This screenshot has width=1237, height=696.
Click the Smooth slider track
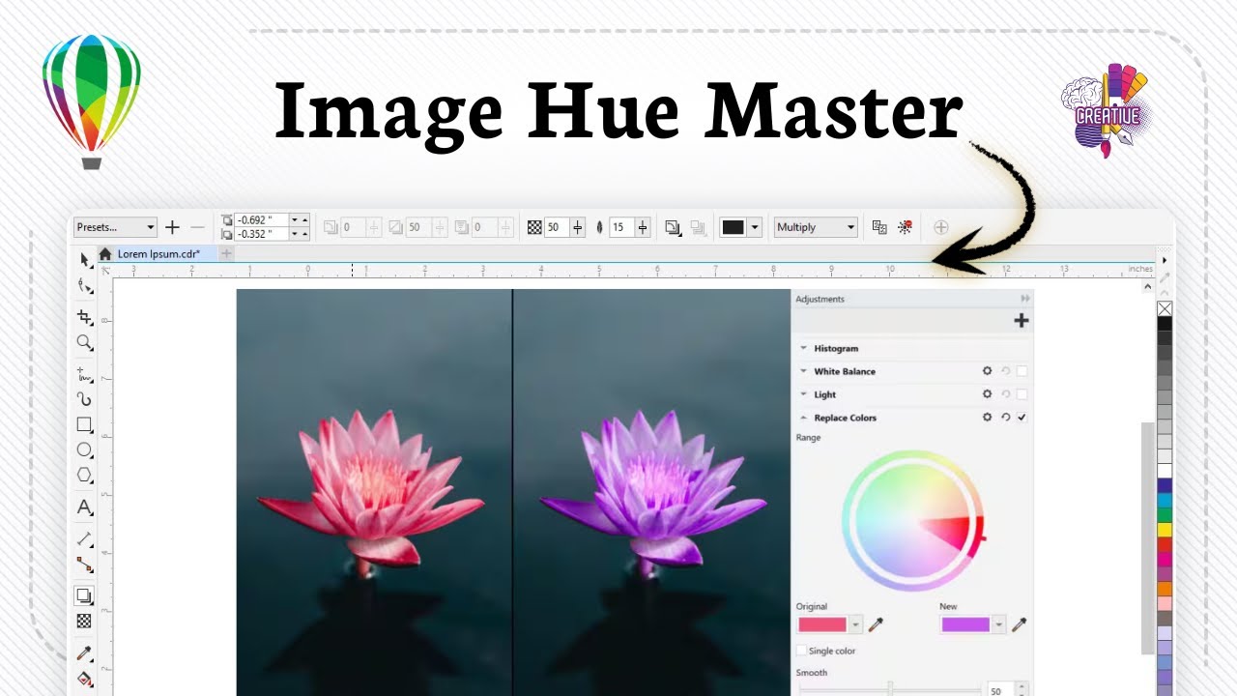[x=889, y=690]
